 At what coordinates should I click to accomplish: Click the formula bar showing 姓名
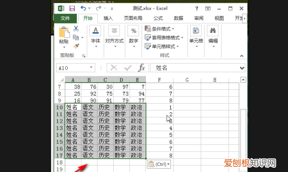[x=195, y=68]
